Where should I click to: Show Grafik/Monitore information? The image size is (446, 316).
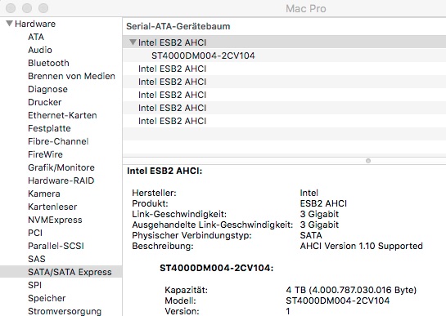(61, 167)
